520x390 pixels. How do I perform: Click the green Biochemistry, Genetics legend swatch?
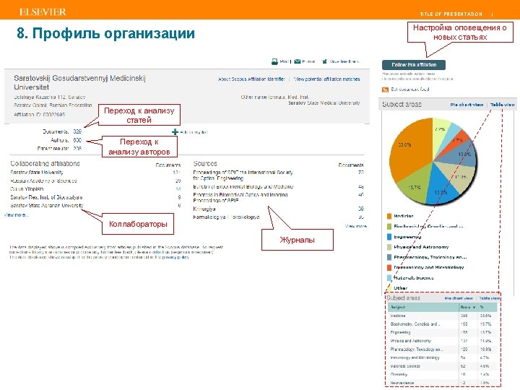coord(389,227)
